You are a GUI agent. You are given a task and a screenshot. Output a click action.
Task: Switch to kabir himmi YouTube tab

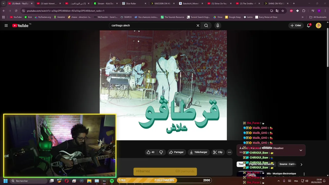pos(49,4)
